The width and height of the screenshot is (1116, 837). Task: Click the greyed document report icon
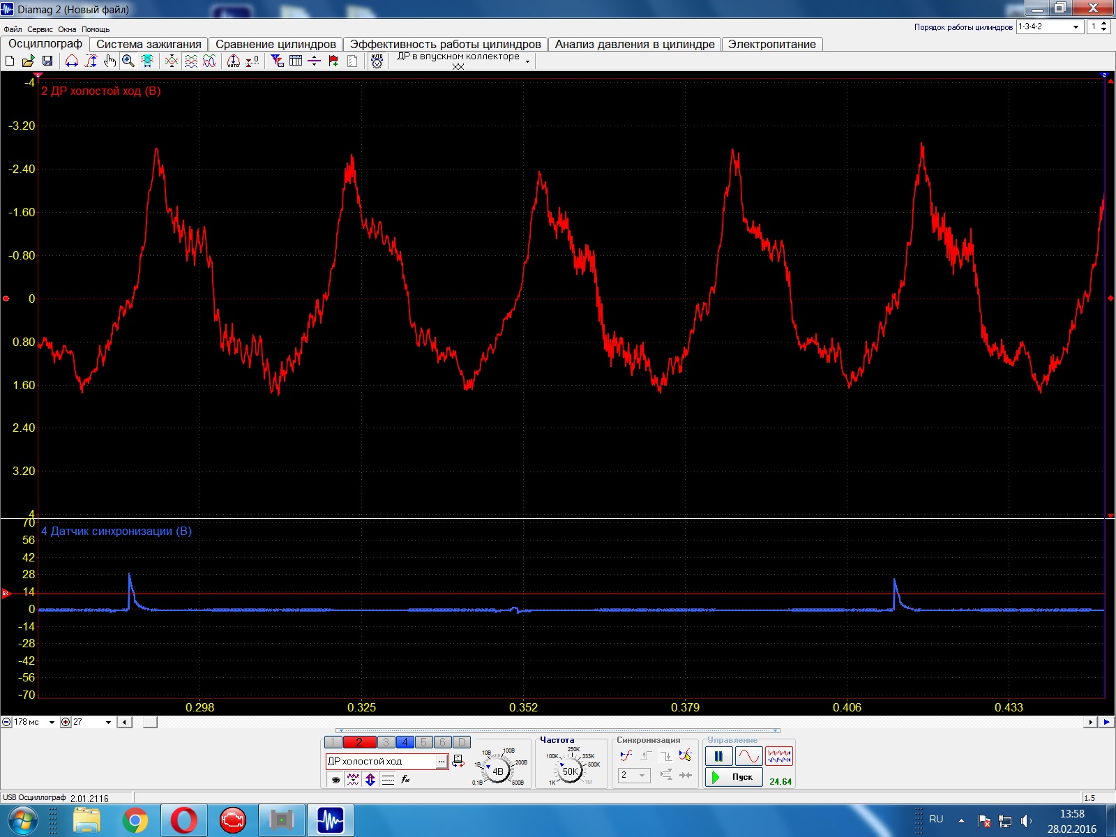click(x=352, y=61)
